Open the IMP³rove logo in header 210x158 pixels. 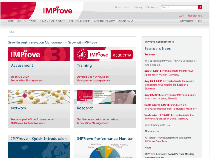click(57, 10)
